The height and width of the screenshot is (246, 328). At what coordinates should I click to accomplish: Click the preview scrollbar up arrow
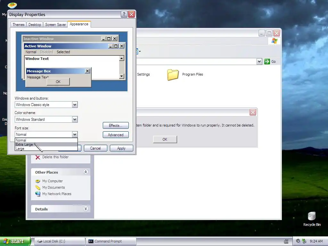coord(121,58)
